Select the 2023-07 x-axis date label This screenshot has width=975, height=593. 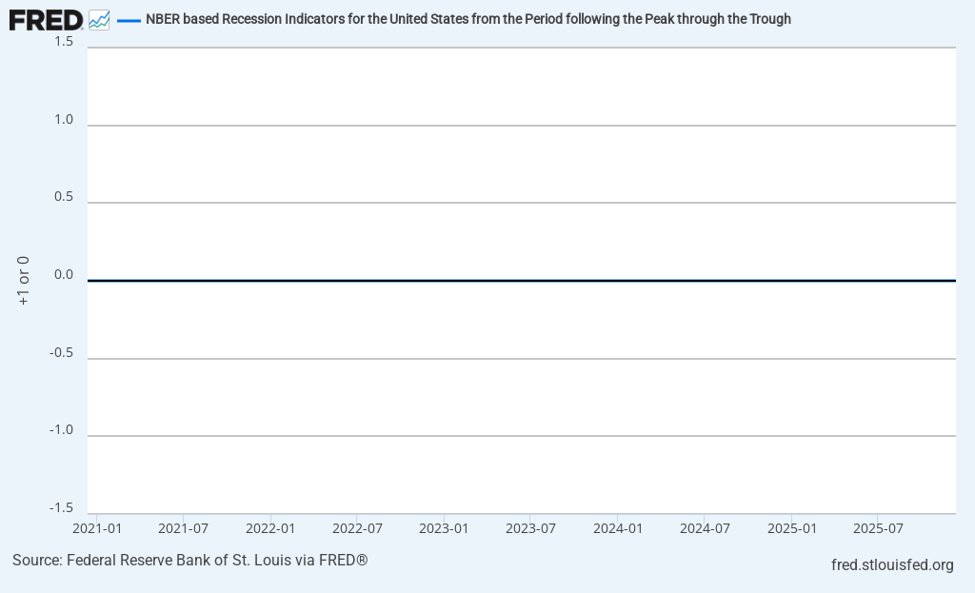[530, 527]
